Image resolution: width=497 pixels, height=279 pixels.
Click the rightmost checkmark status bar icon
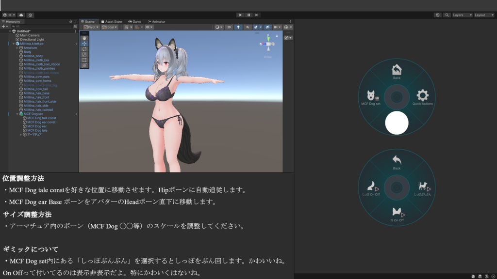coord(494,277)
